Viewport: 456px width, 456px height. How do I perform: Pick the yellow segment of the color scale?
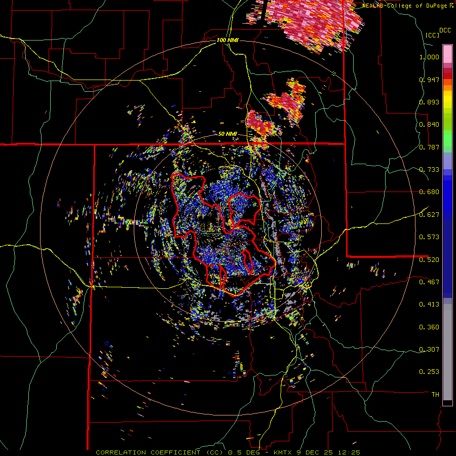coord(447,100)
